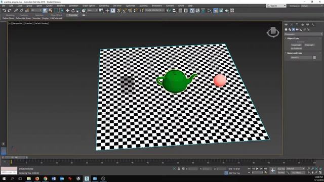Select the Lights category icon in Create panel
Image resolution: width=324 pixels, height=182 pixels.
click(x=294, y=30)
